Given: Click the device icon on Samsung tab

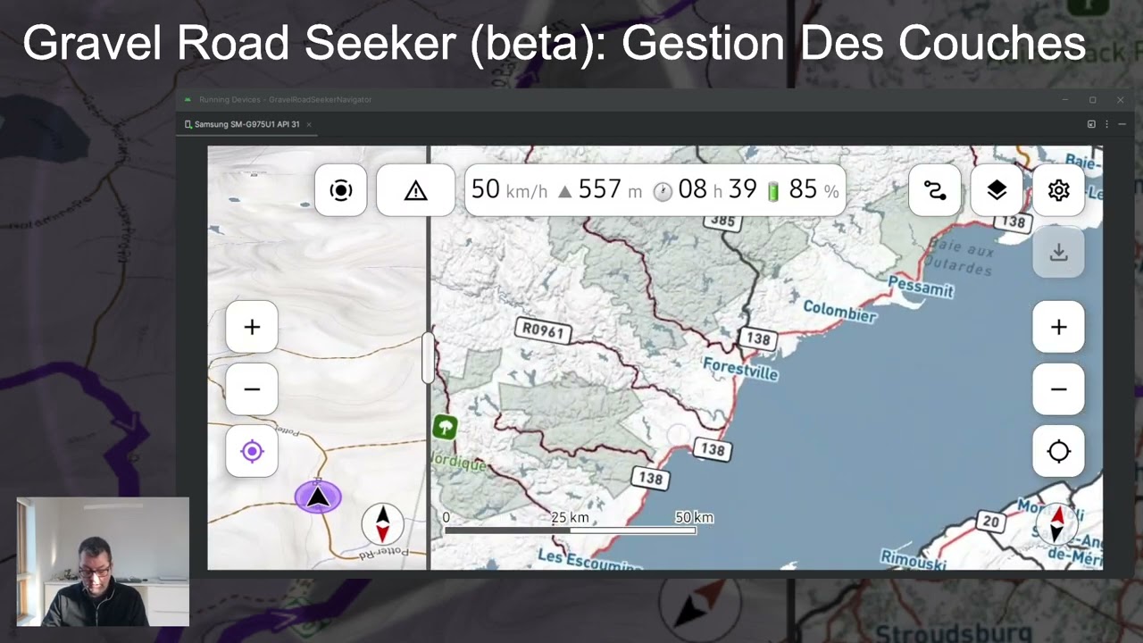Looking at the screenshot, I should (188, 124).
